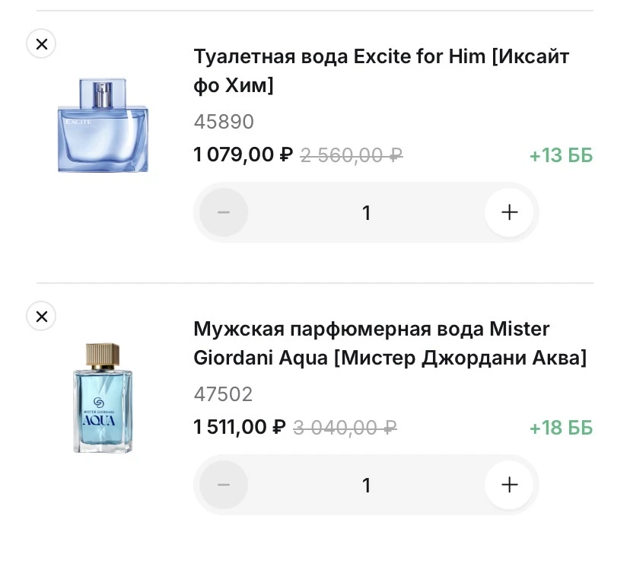Click the crossed-out 2 560,00 ₽ price
The height and width of the screenshot is (567, 630).
[x=352, y=155]
